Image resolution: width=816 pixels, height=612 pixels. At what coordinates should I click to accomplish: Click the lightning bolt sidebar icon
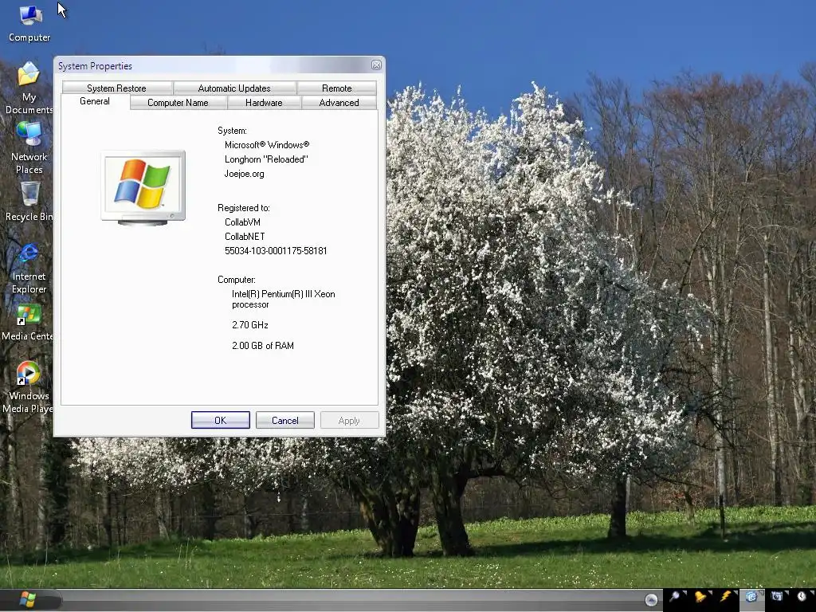point(725,596)
